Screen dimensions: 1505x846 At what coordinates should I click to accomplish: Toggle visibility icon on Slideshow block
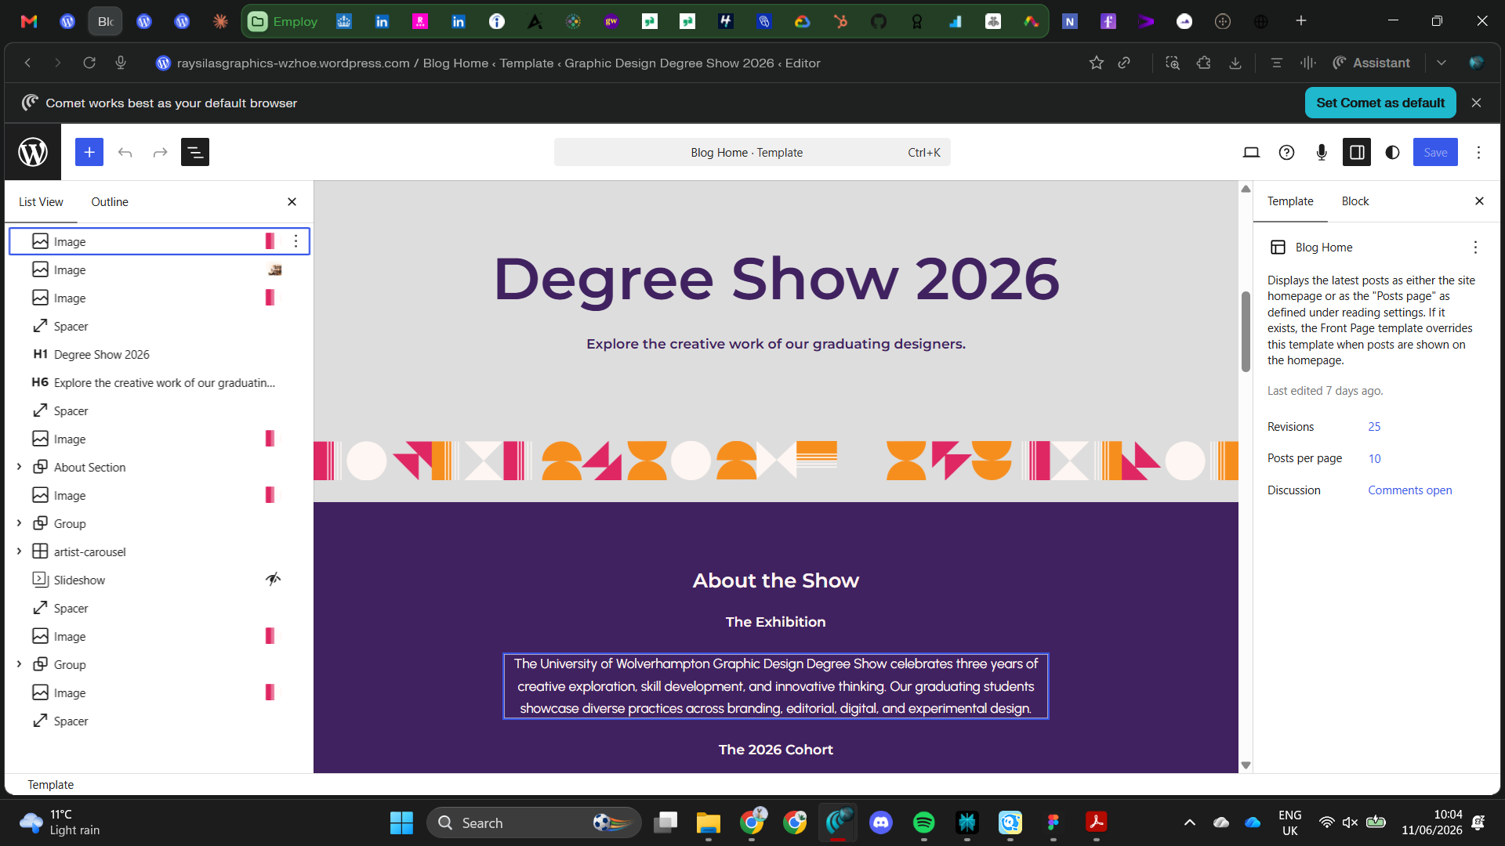273,580
